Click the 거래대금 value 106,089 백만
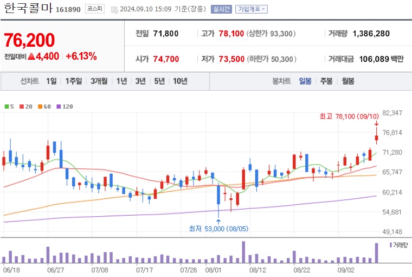Image resolution: width=412 pixels, height=277 pixels. (381, 59)
